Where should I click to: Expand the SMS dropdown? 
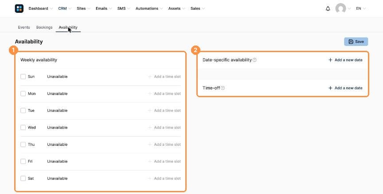[123, 8]
